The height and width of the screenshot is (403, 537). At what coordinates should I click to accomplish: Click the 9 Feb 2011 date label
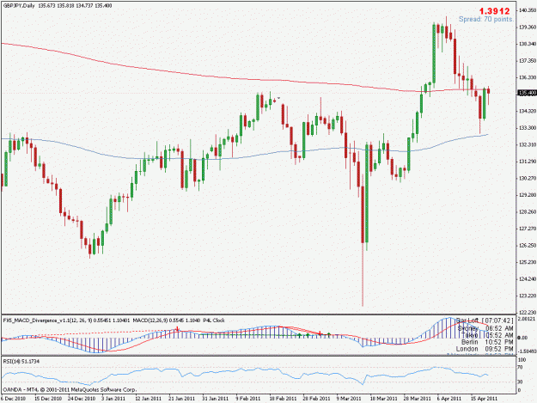[x=248, y=399]
